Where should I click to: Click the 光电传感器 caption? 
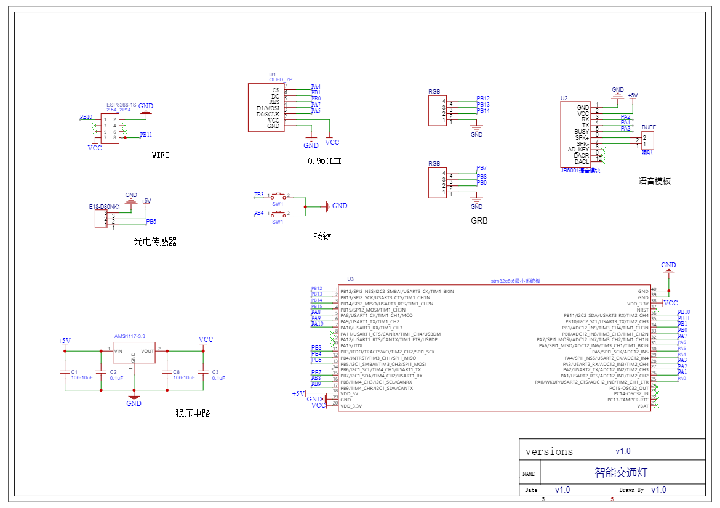(x=155, y=241)
